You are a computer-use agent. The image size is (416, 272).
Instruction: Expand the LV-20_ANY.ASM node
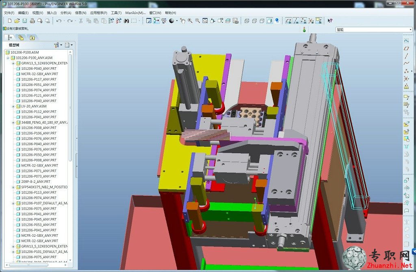(13, 106)
